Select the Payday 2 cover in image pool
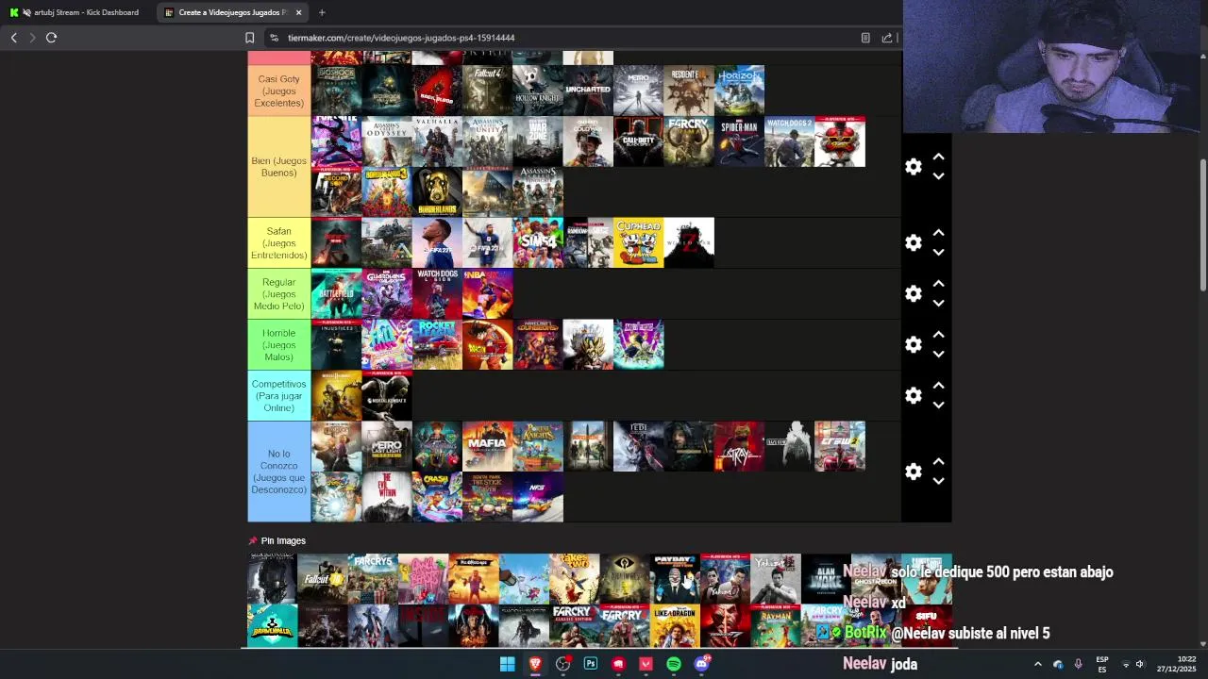 tap(675, 579)
